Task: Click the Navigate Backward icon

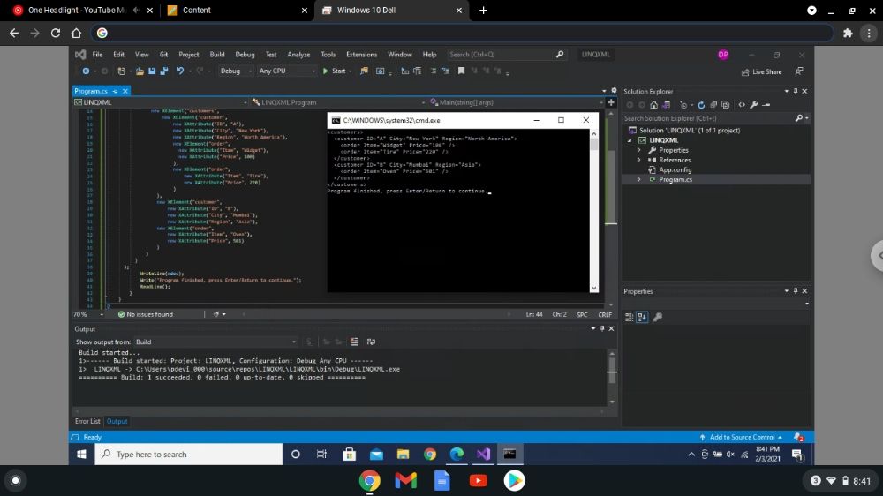Action: pos(86,71)
